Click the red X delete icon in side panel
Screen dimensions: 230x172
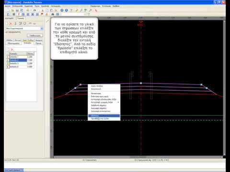[11, 24]
